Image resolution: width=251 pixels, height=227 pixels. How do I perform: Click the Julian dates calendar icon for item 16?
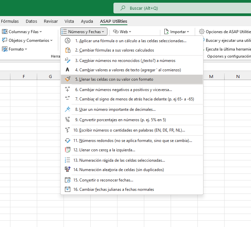coord(68,189)
